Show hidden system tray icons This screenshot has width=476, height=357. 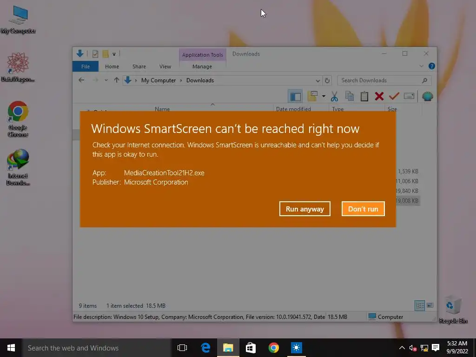402,348
